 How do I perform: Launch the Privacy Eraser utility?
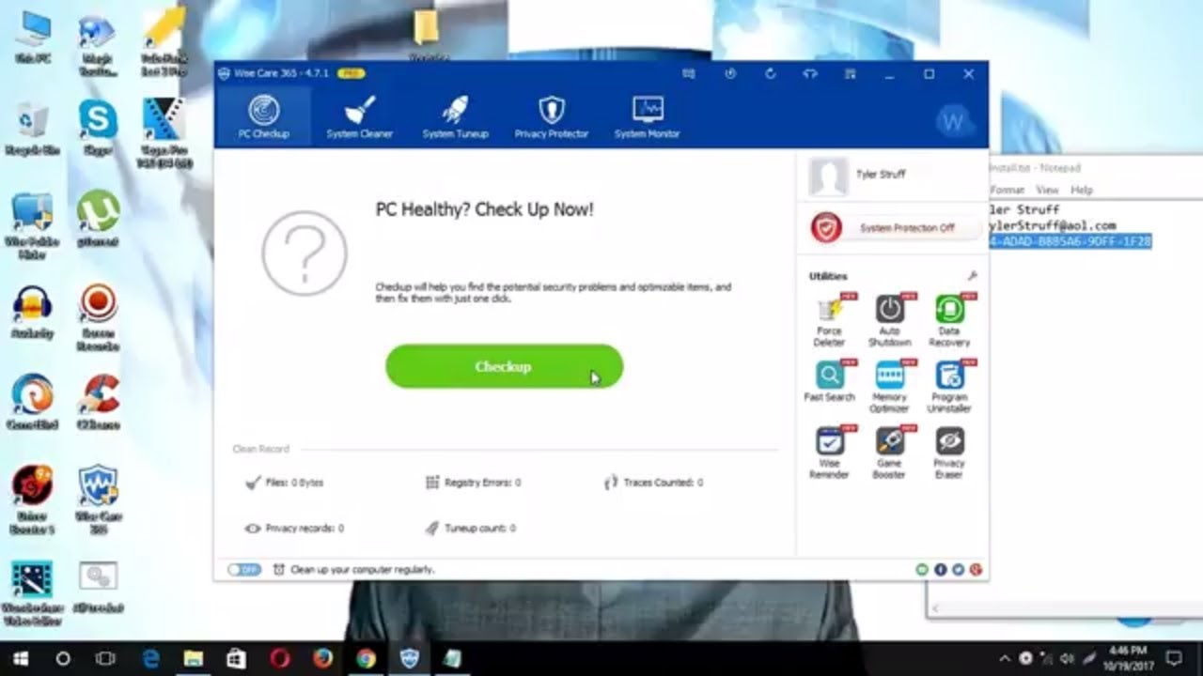949,453
